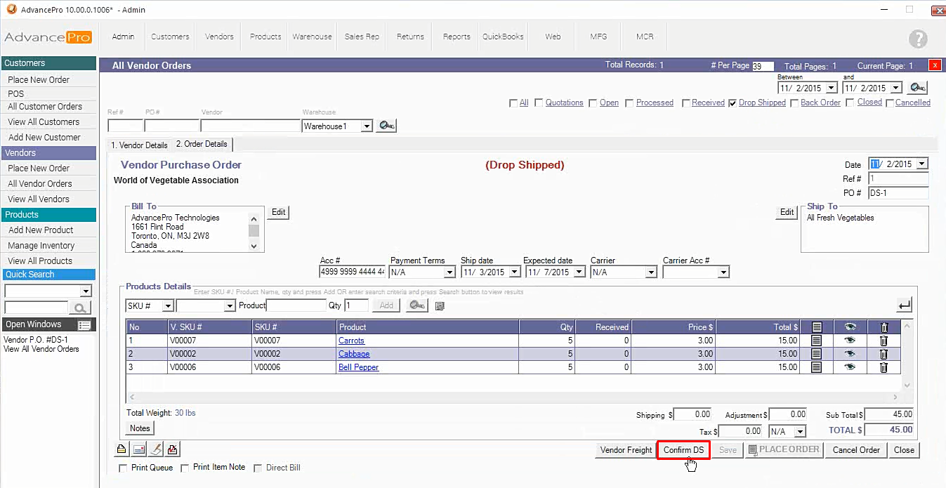Click into the PO # field showing DS-1
Viewport: 946px width, 488px height.
[x=898, y=193]
